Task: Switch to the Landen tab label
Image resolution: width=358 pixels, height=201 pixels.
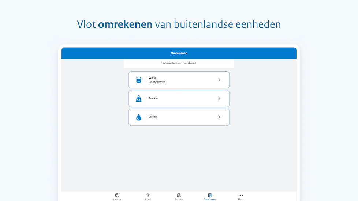Action: click(117, 199)
